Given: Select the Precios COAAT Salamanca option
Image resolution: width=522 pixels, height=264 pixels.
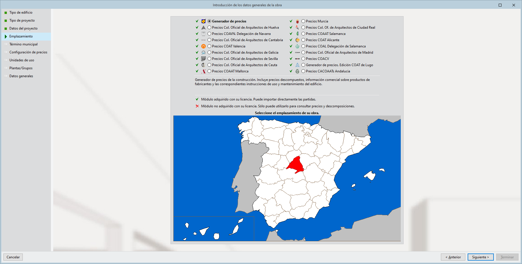Looking at the screenshot, I should coord(303,34).
